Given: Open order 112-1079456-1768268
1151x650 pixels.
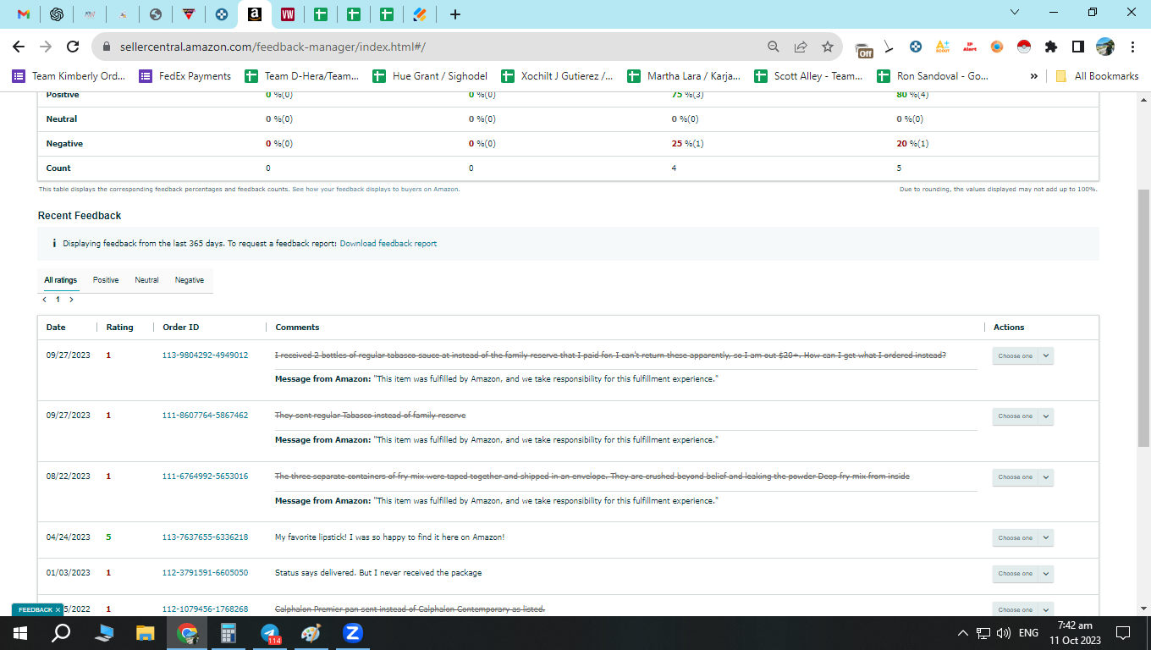Looking at the screenshot, I should (x=205, y=609).
